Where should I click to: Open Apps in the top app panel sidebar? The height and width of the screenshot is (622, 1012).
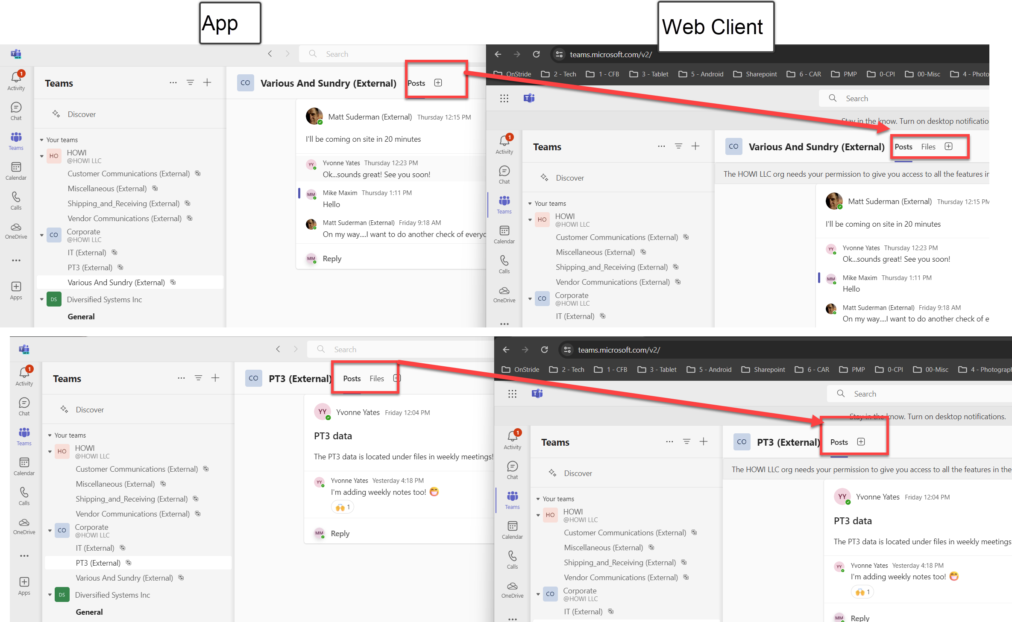click(x=16, y=291)
